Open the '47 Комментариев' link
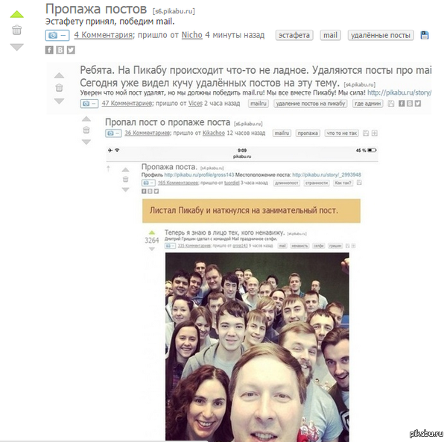 click(x=127, y=103)
